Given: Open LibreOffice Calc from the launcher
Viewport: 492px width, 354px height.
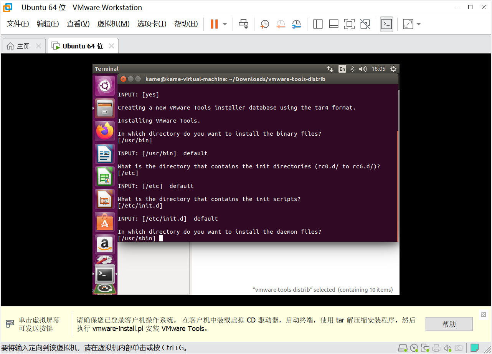Looking at the screenshot, I should pyautogui.click(x=105, y=176).
